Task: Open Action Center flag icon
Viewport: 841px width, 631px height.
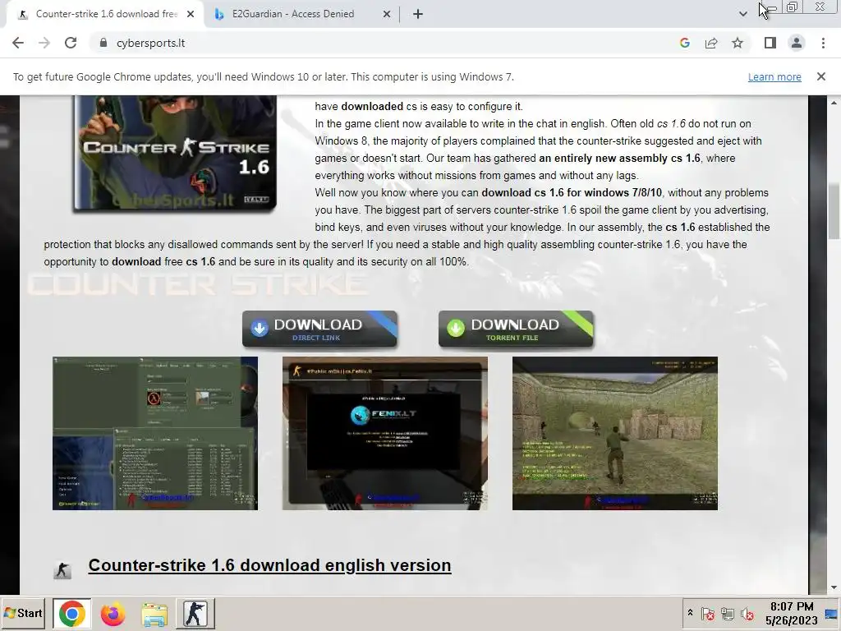Action: coord(708,614)
